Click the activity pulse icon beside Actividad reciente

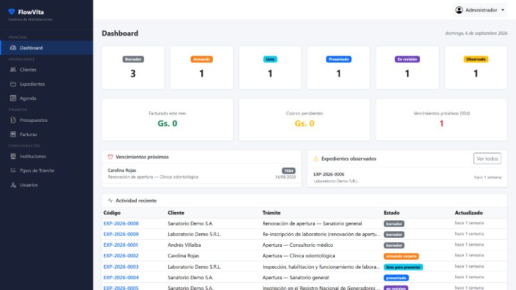pos(110,200)
